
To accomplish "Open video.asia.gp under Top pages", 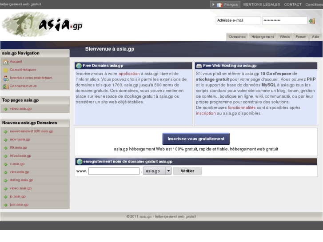I will point(20,108).
